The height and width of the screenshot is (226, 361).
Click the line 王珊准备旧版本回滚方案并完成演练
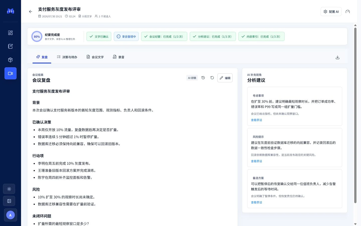pyautogui.click(x=67, y=171)
